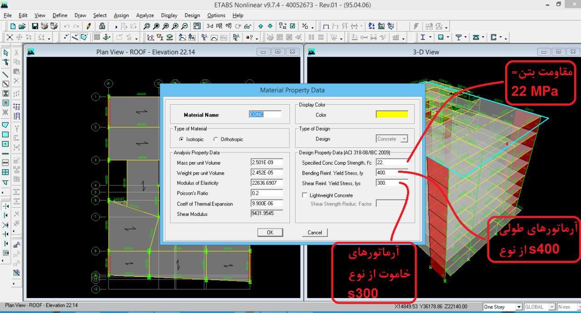The height and width of the screenshot is (313, 581).
Task: Click the Poisson's Ratio field
Action: click(267, 193)
